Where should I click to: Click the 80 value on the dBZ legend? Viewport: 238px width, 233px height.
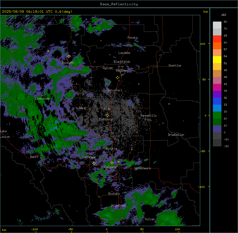(x=225, y=22)
